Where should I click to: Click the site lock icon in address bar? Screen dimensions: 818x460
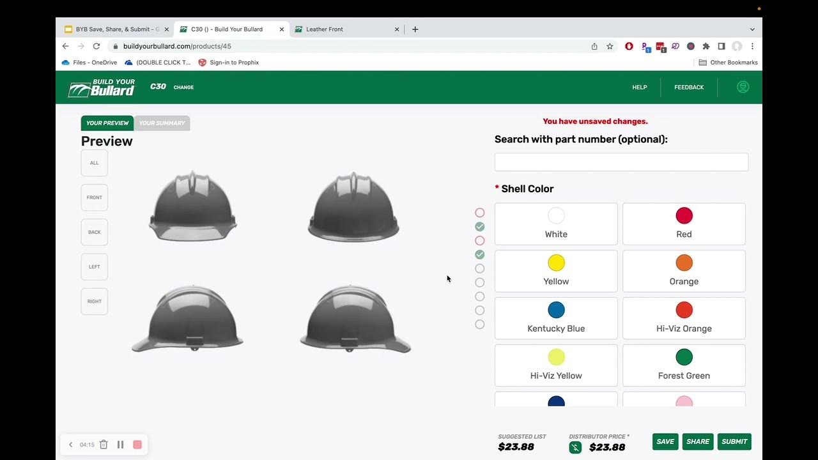coord(115,46)
